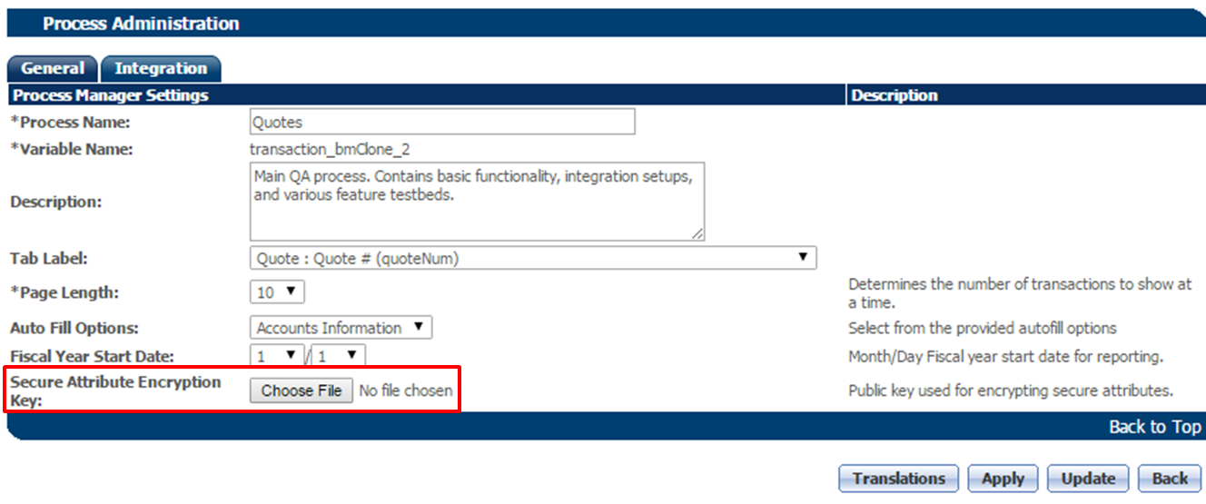This screenshot has height=504, width=1206.
Task: Click the Process Administration title bar
Action: [x=141, y=24]
